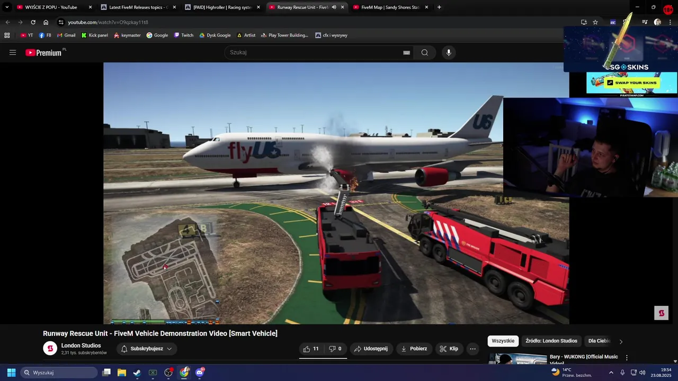Switch to FiveM Map Sandy Shores tab

click(390, 7)
